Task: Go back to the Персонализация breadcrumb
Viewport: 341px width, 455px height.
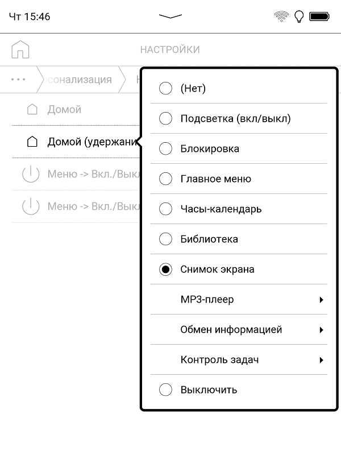Action: (x=80, y=80)
